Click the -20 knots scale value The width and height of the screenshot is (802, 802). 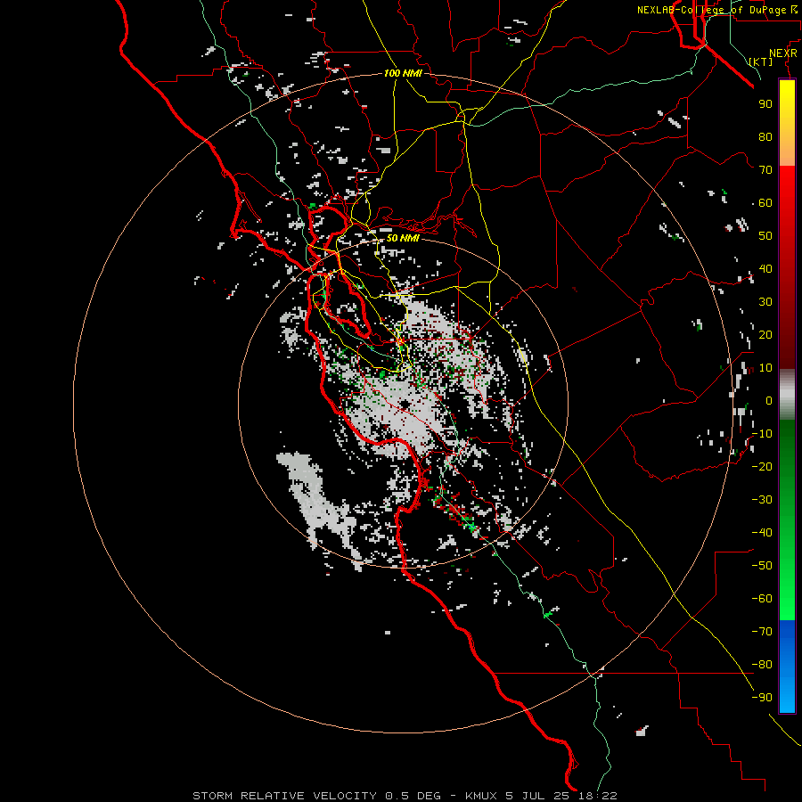coord(762,466)
